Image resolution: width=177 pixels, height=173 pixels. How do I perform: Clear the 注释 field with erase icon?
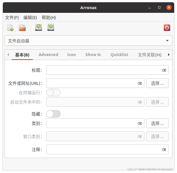pos(164,150)
